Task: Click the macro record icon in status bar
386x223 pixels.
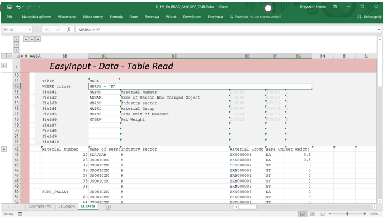Action: tap(20, 214)
